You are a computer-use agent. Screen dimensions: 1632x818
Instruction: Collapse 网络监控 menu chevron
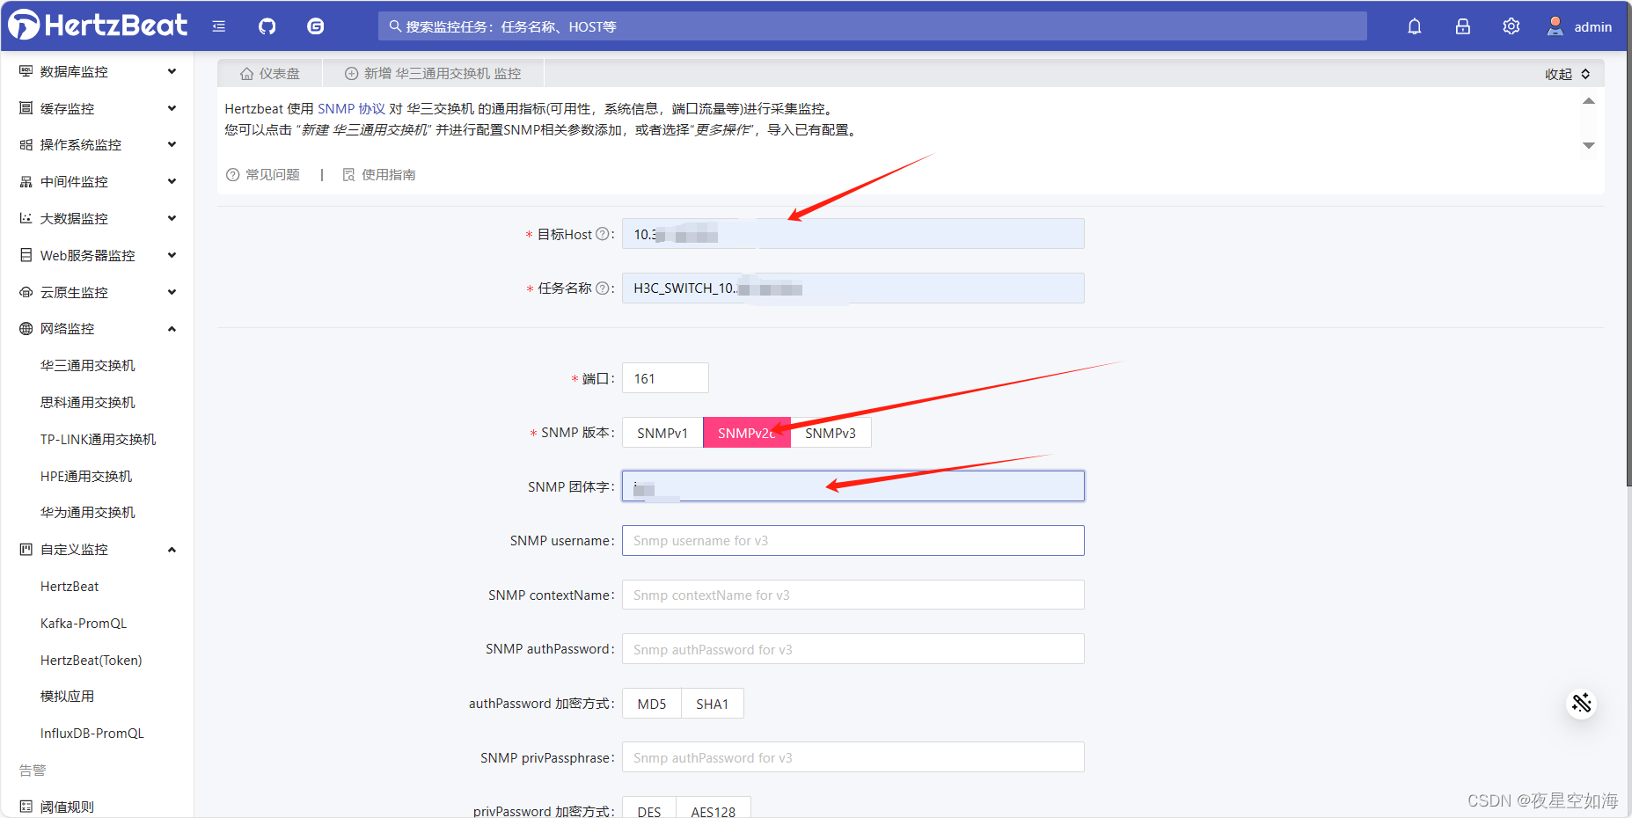pyautogui.click(x=172, y=328)
